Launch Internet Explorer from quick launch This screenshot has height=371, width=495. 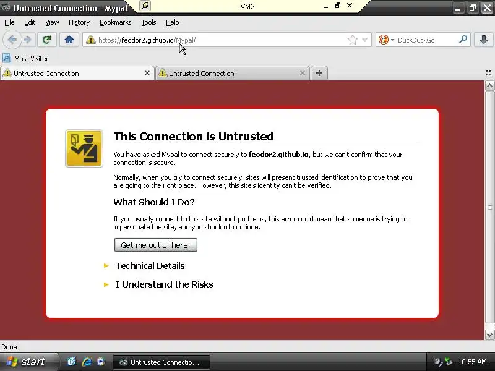coord(87,362)
